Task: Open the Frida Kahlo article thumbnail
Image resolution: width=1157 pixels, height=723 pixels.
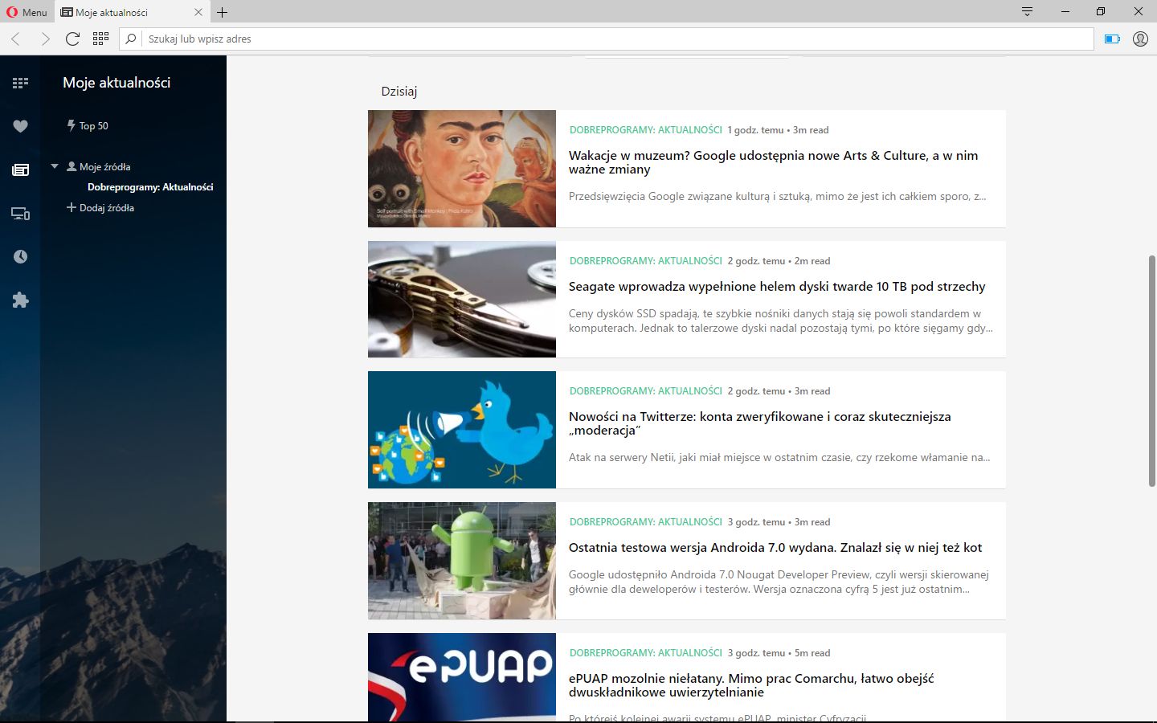Action: [x=462, y=169]
